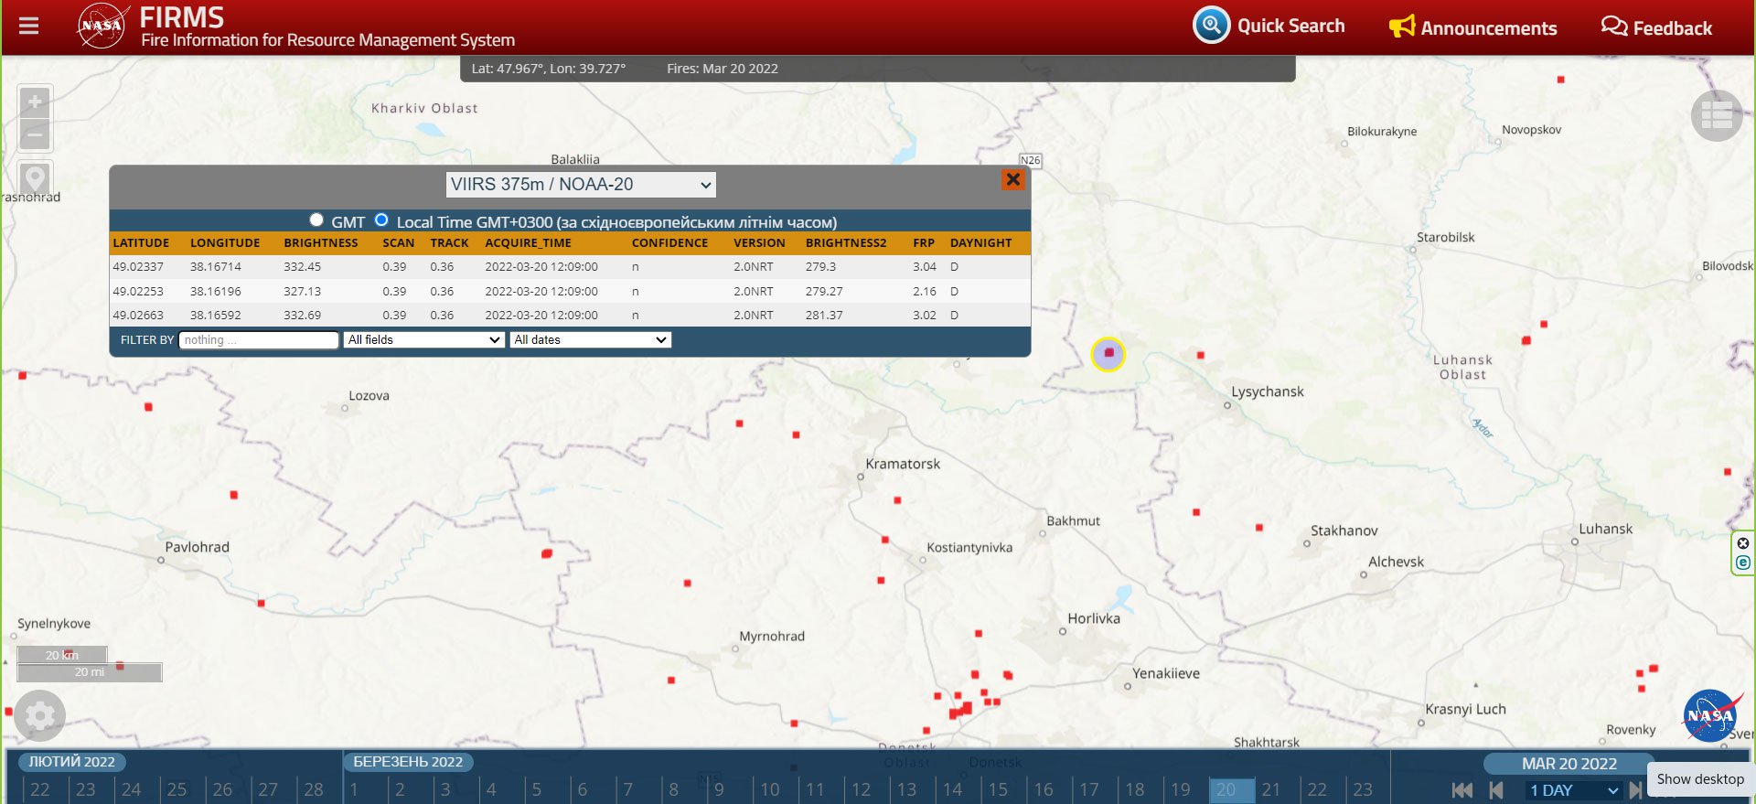Image resolution: width=1756 pixels, height=804 pixels.
Task: Select February 28 on timeline
Action: pos(314,789)
